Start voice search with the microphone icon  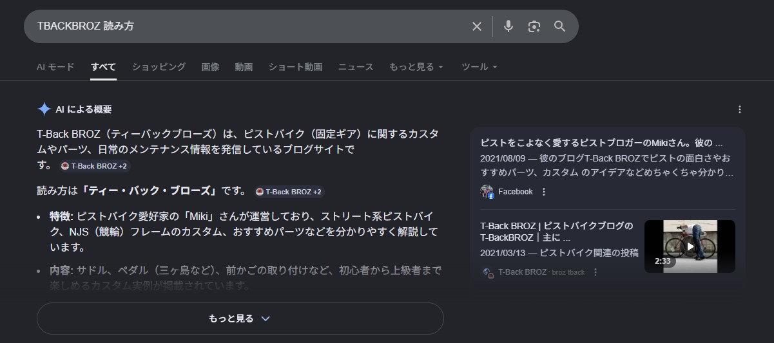(508, 26)
